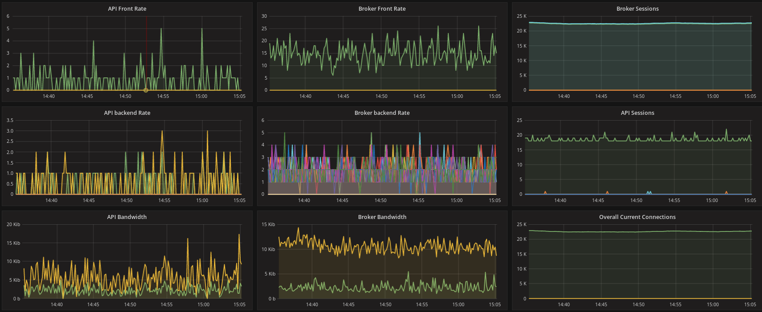Open the API Bandwidth panel title

coord(127,217)
